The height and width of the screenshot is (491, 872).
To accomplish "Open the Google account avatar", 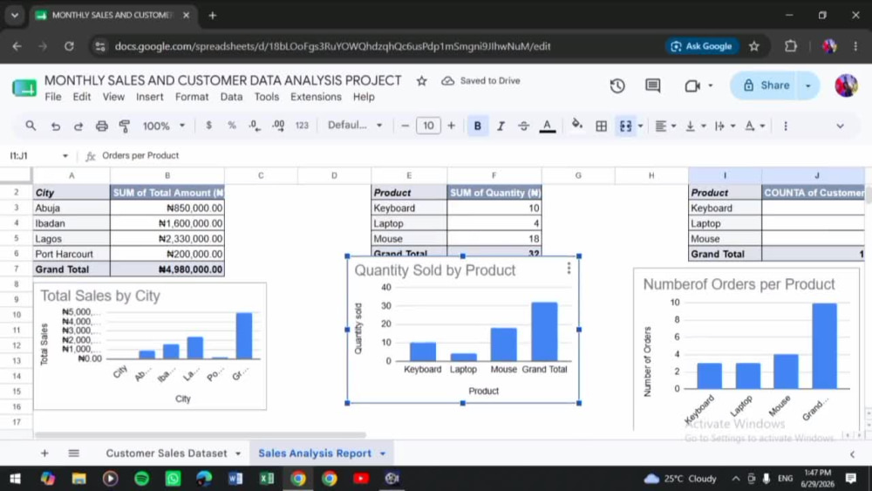I will tap(846, 85).
